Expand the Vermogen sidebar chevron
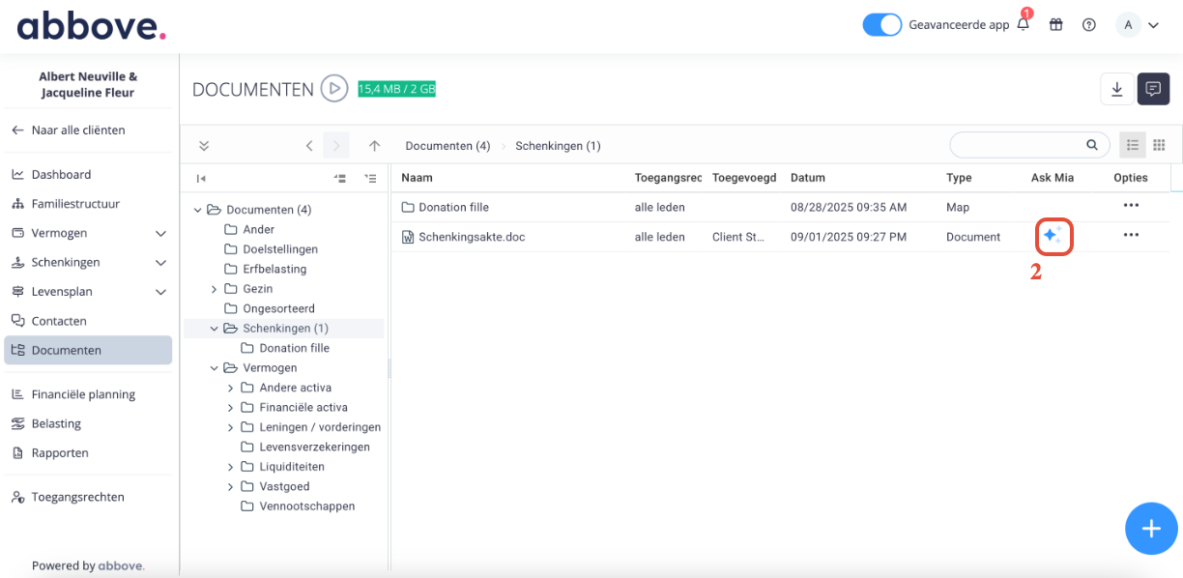 pos(160,233)
